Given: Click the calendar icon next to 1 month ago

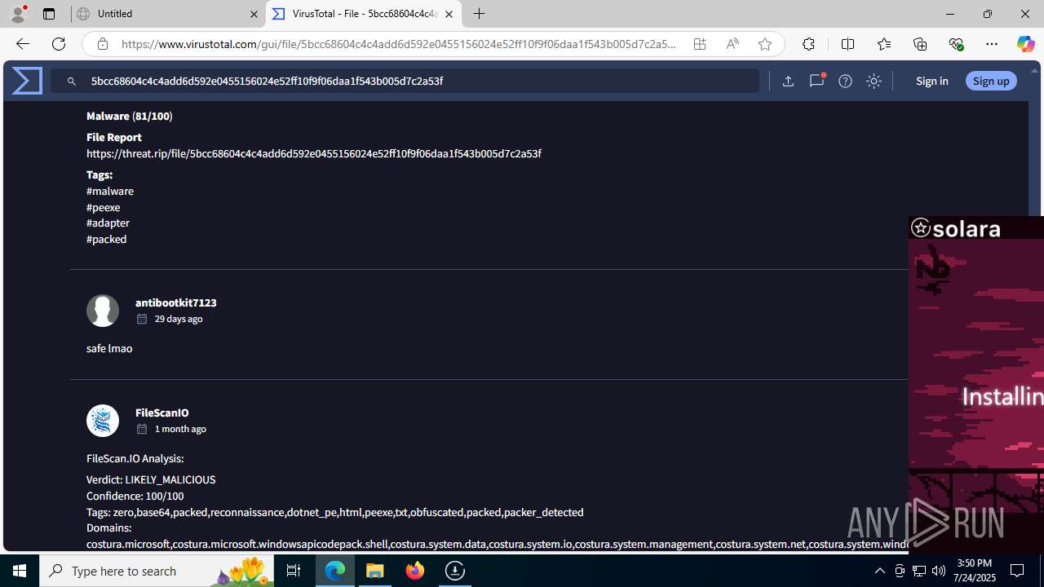Looking at the screenshot, I should pos(142,429).
